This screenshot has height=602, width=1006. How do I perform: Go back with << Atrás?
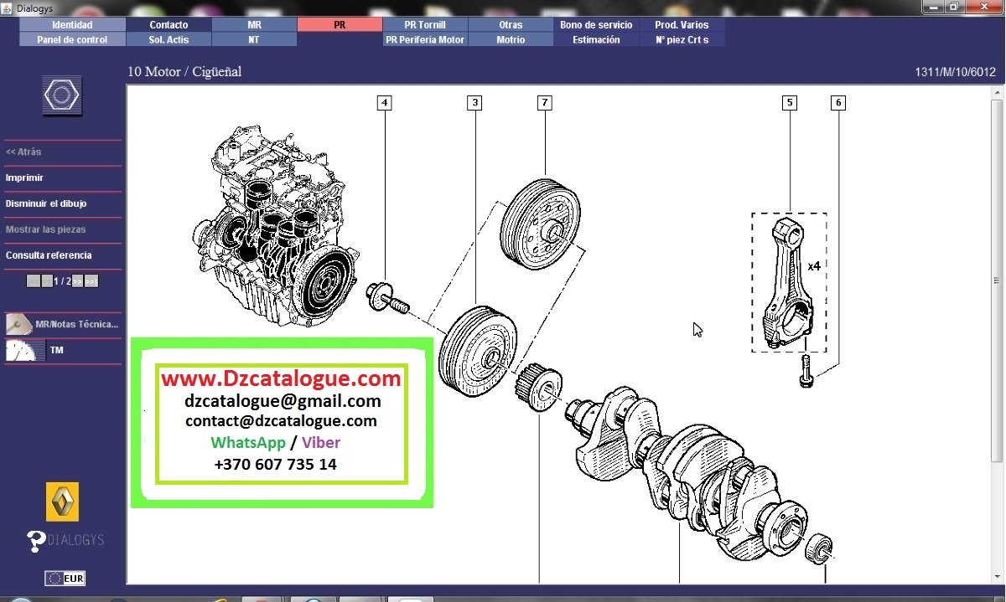[23, 152]
